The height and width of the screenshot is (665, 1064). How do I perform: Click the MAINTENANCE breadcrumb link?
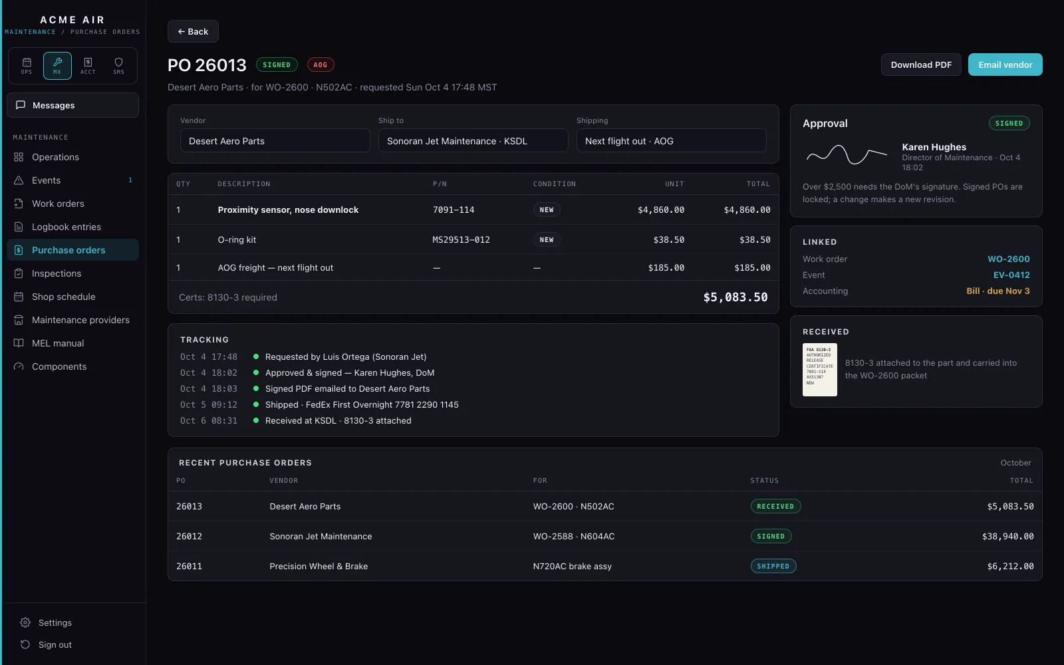click(x=31, y=32)
